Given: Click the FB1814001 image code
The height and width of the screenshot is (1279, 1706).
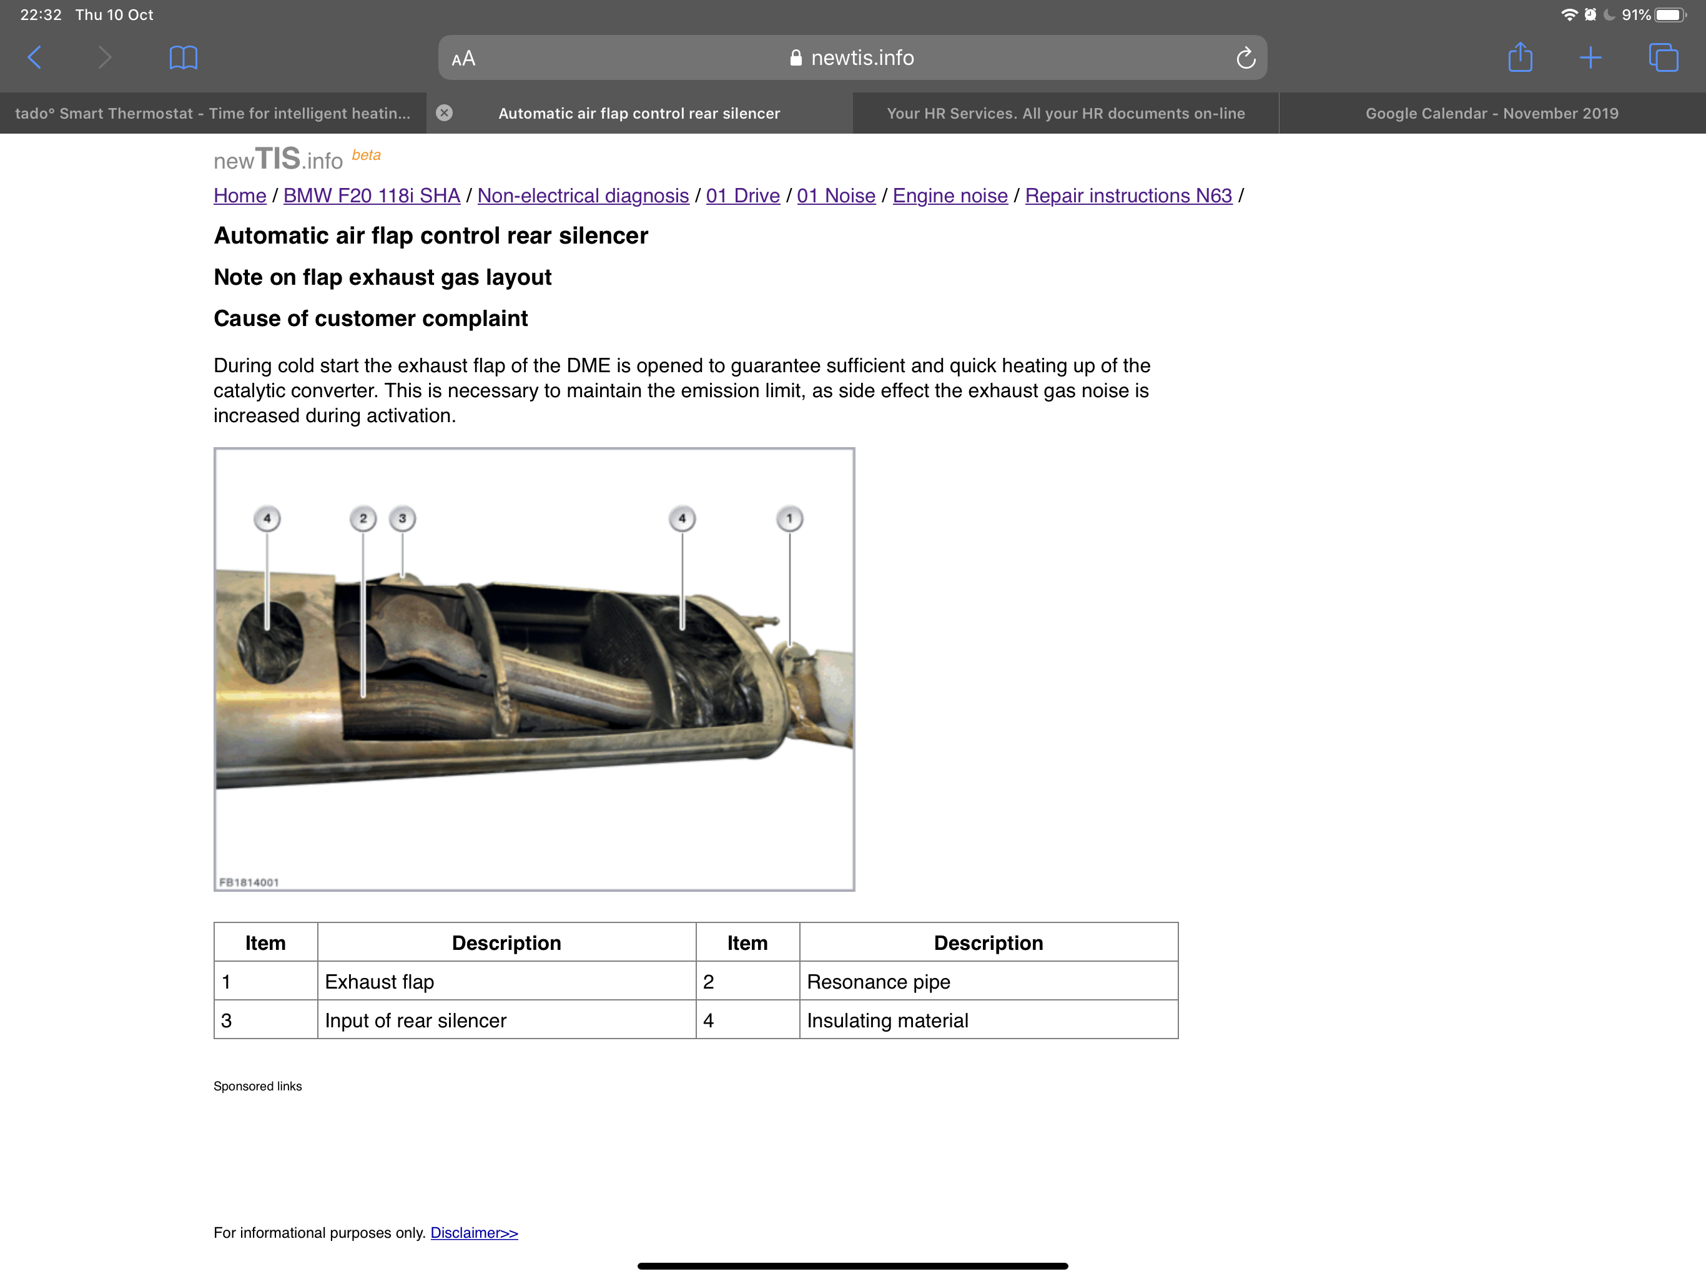Looking at the screenshot, I should (249, 882).
